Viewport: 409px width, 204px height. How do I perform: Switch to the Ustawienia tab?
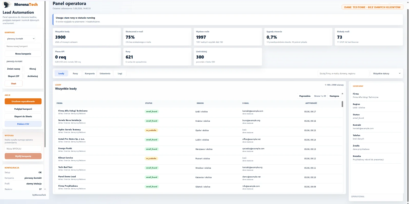pos(105,73)
